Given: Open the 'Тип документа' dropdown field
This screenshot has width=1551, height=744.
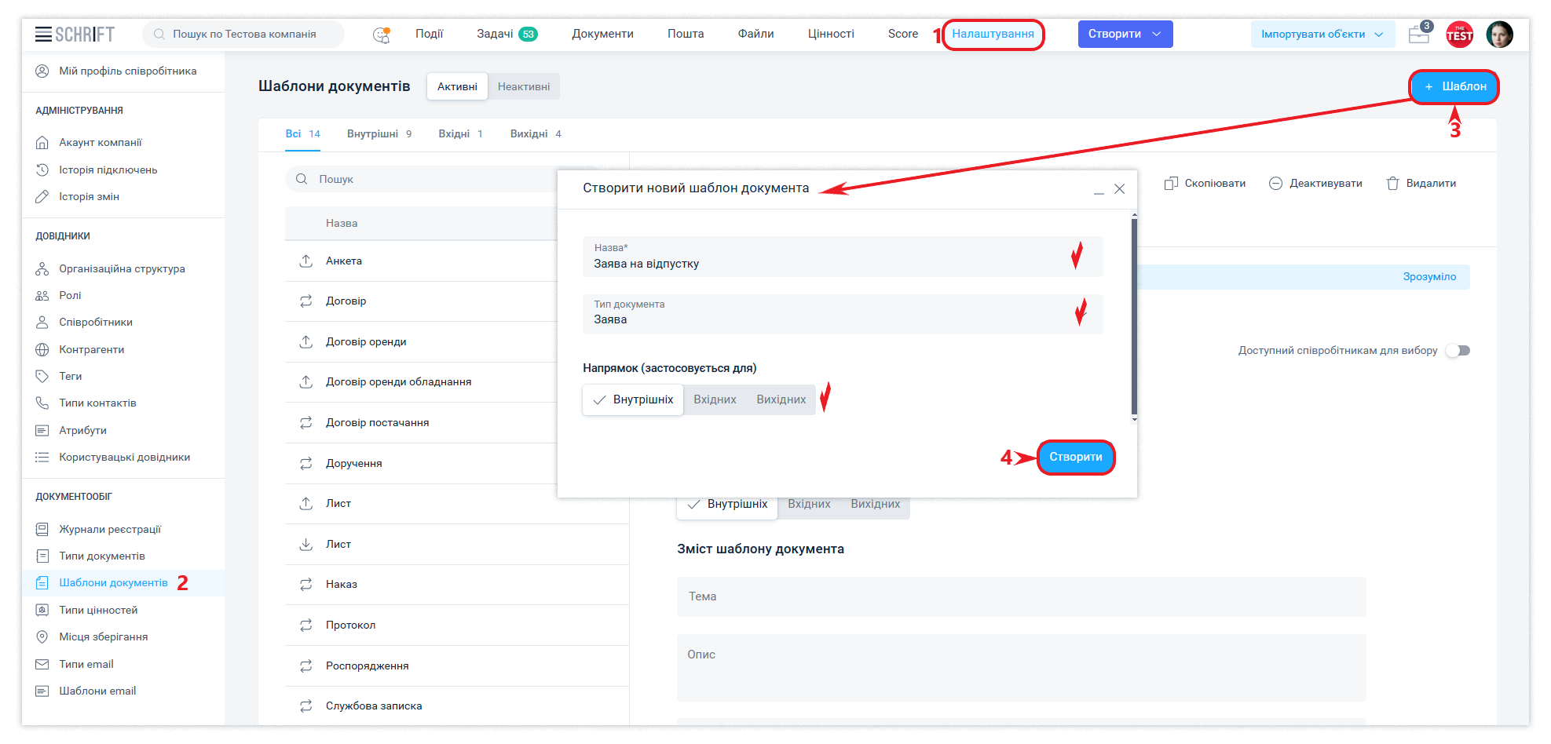Looking at the screenshot, I should (x=842, y=314).
